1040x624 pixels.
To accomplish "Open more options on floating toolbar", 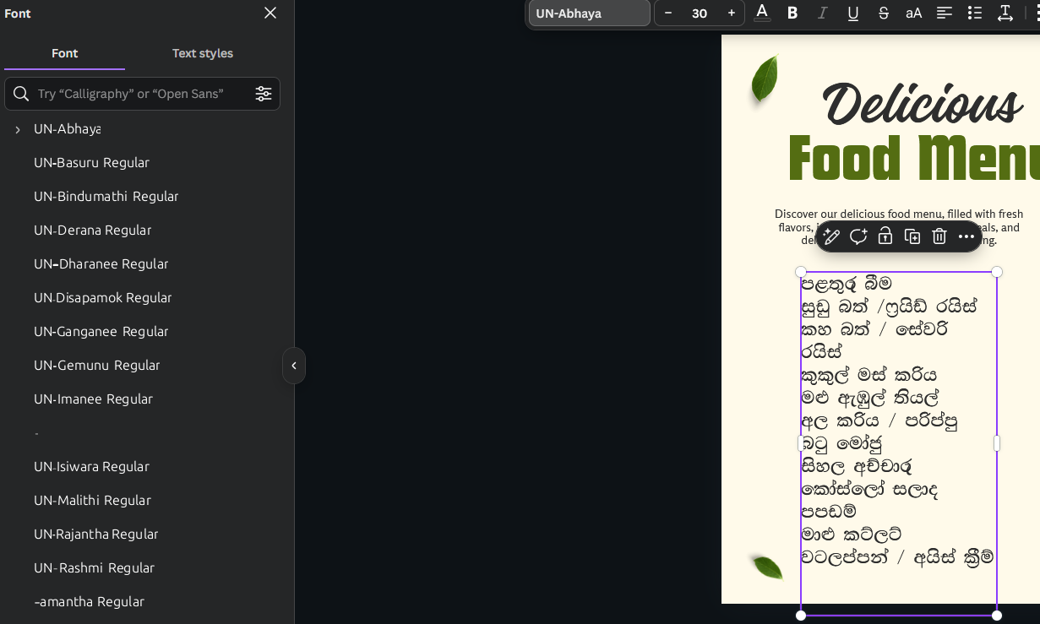I will [x=966, y=236].
